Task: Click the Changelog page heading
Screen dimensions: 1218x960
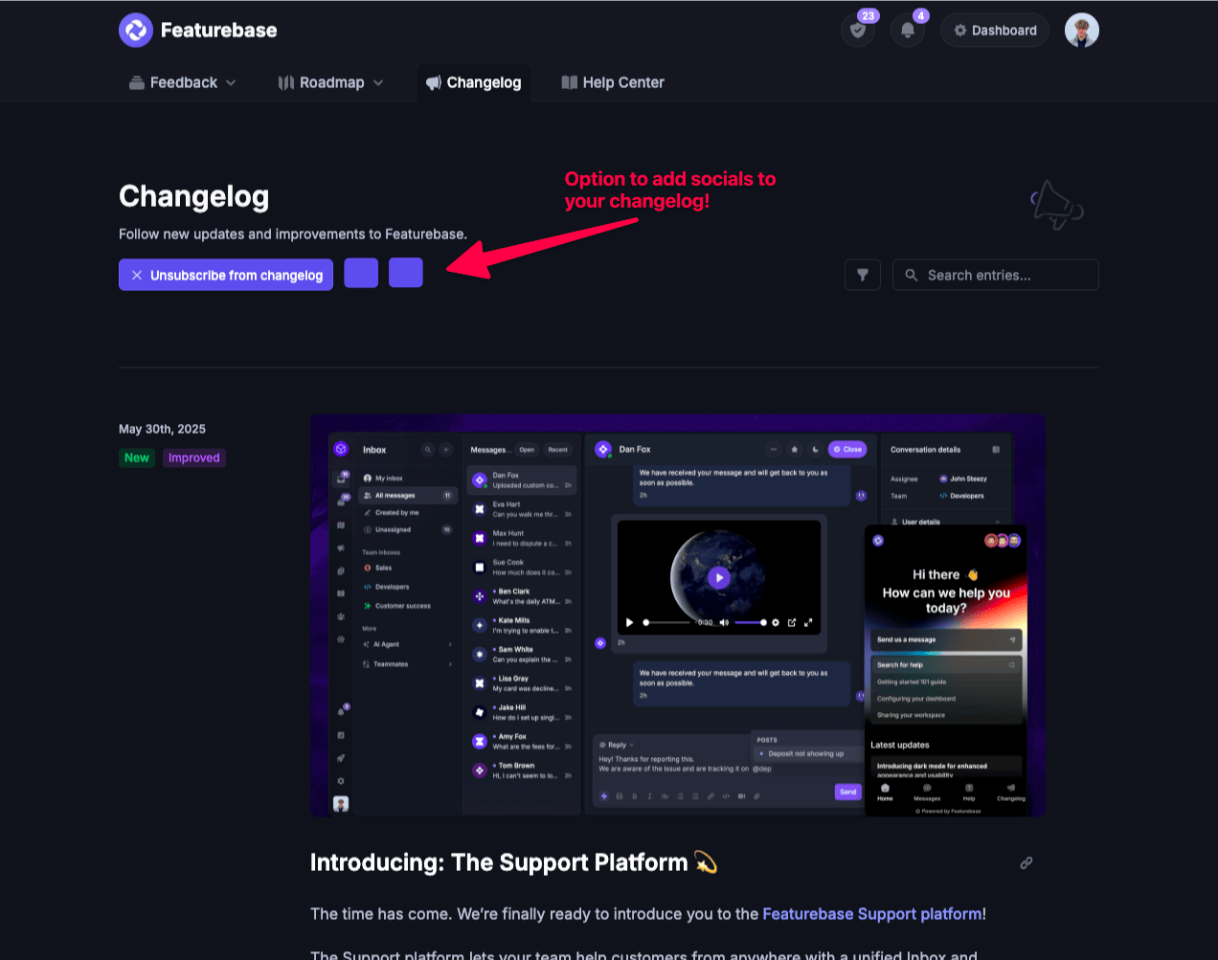Action: click(x=193, y=196)
